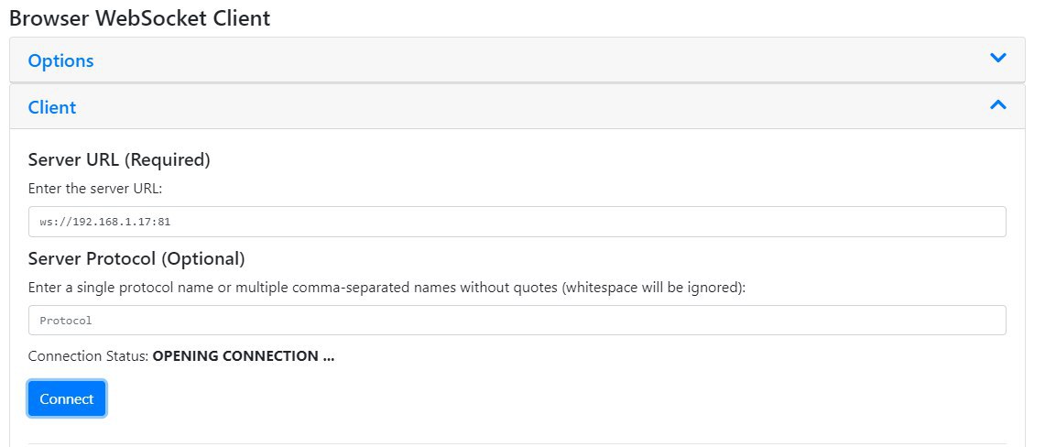Image resolution: width=1056 pixels, height=447 pixels.
Task: Click the "Connection Status:" label
Action: 88,355
